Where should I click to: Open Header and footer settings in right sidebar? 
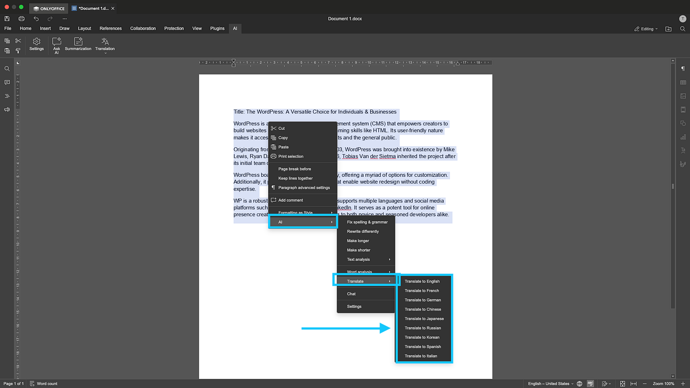click(683, 109)
